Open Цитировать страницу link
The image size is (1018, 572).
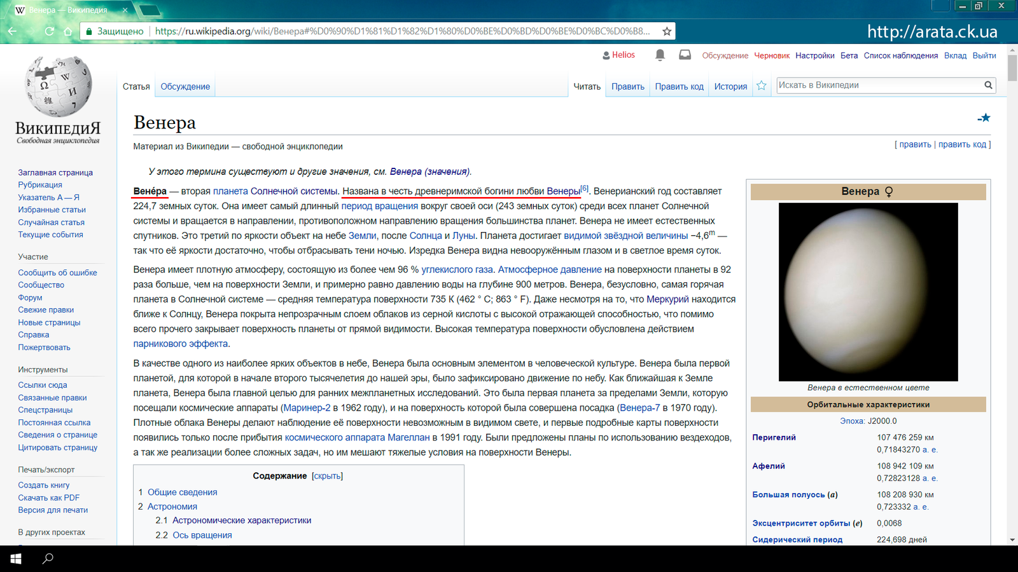[x=57, y=447]
